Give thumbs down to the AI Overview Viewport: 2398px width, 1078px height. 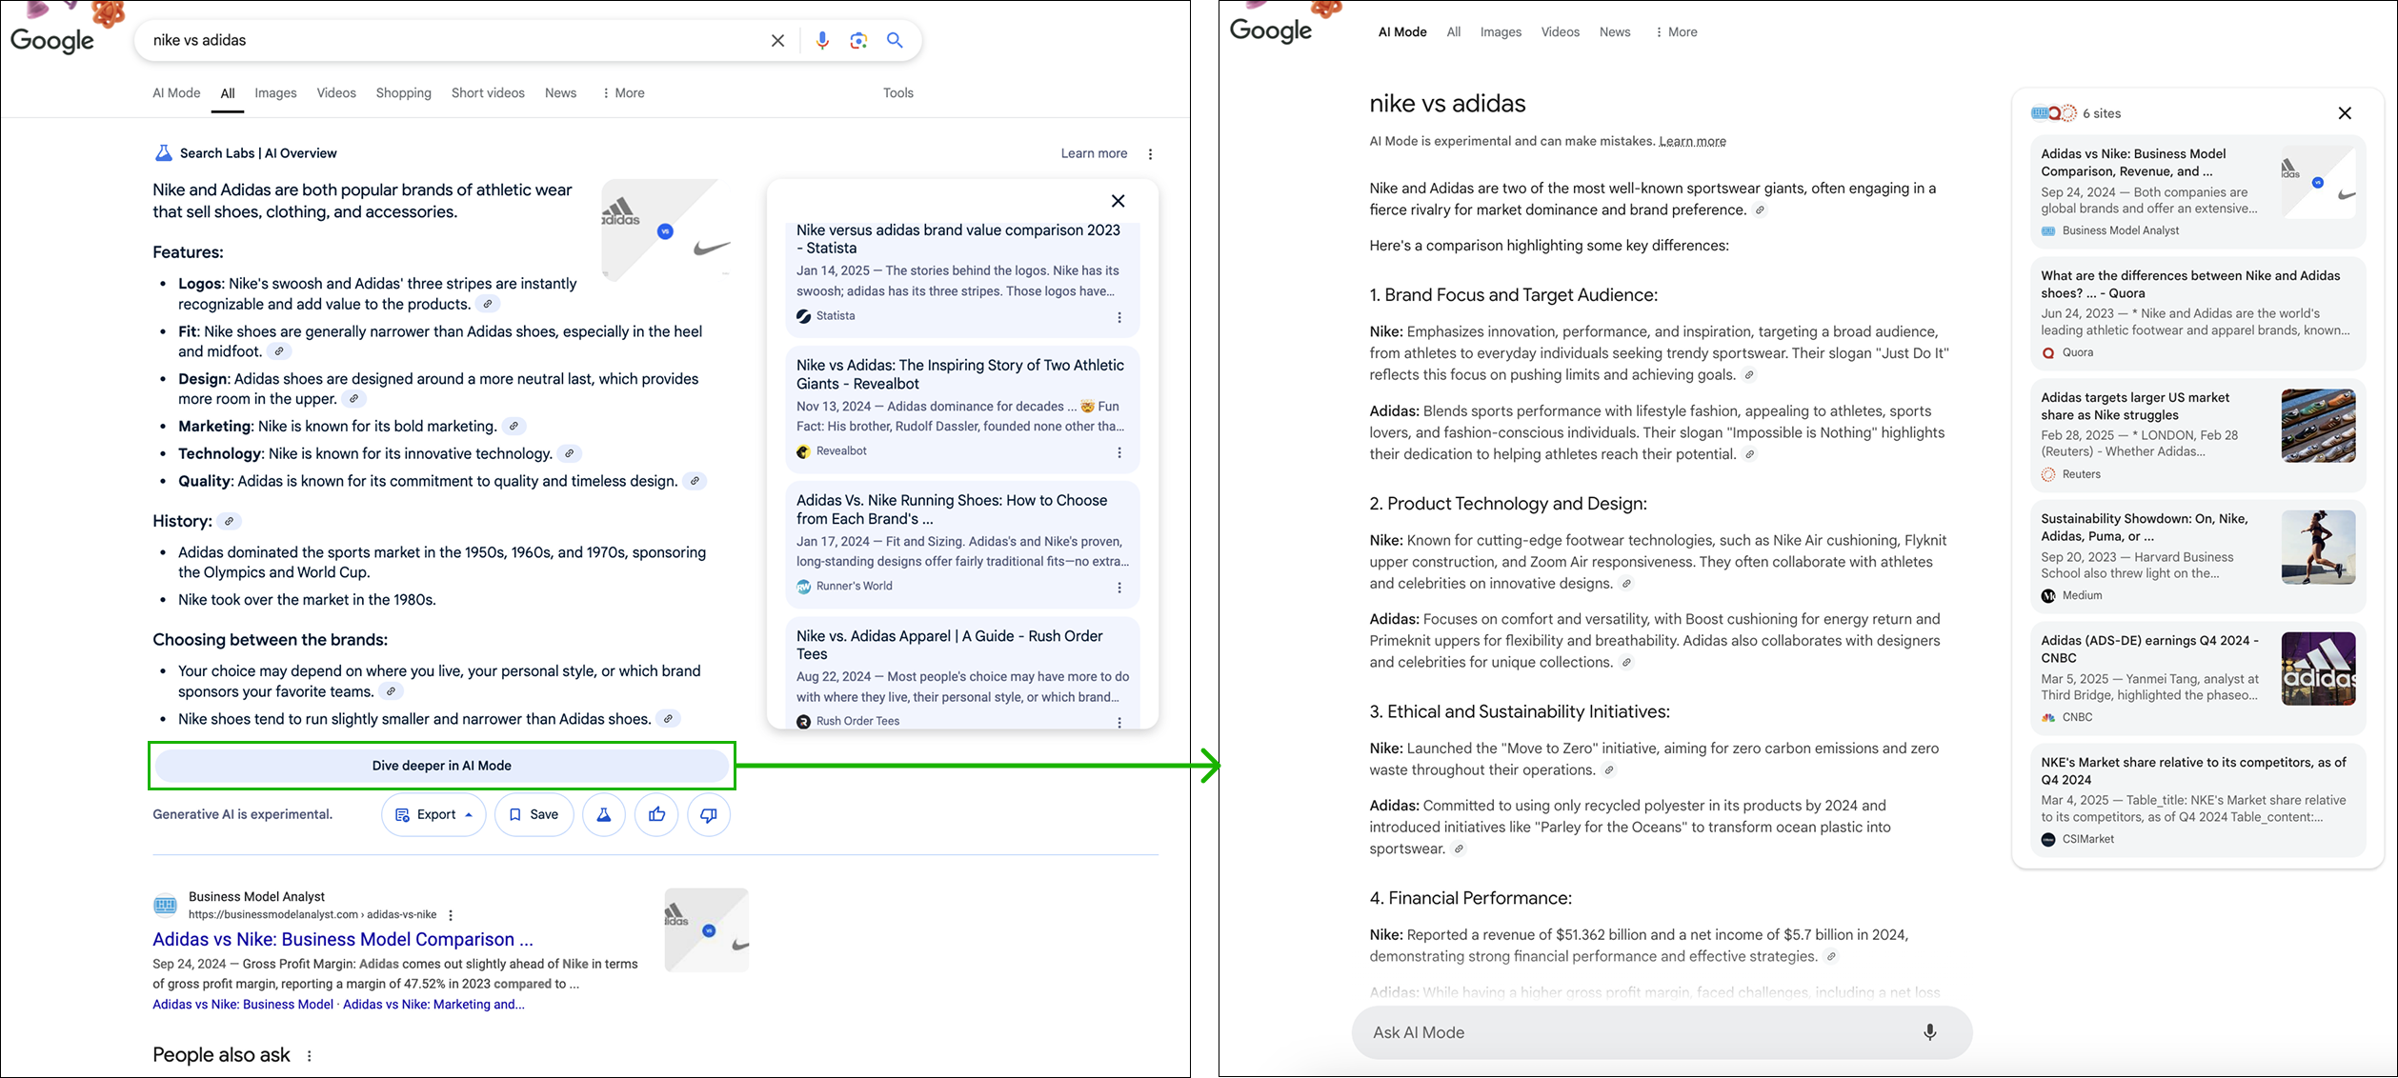709,814
